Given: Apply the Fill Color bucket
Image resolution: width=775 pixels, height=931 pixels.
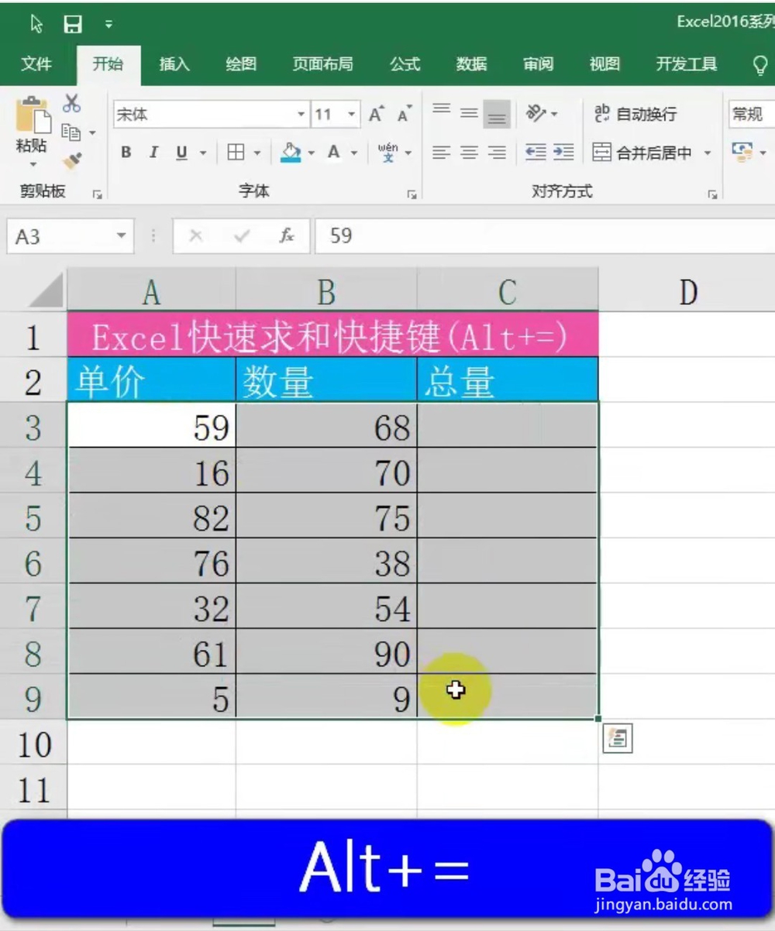Looking at the screenshot, I should click(x=291, y=153).
